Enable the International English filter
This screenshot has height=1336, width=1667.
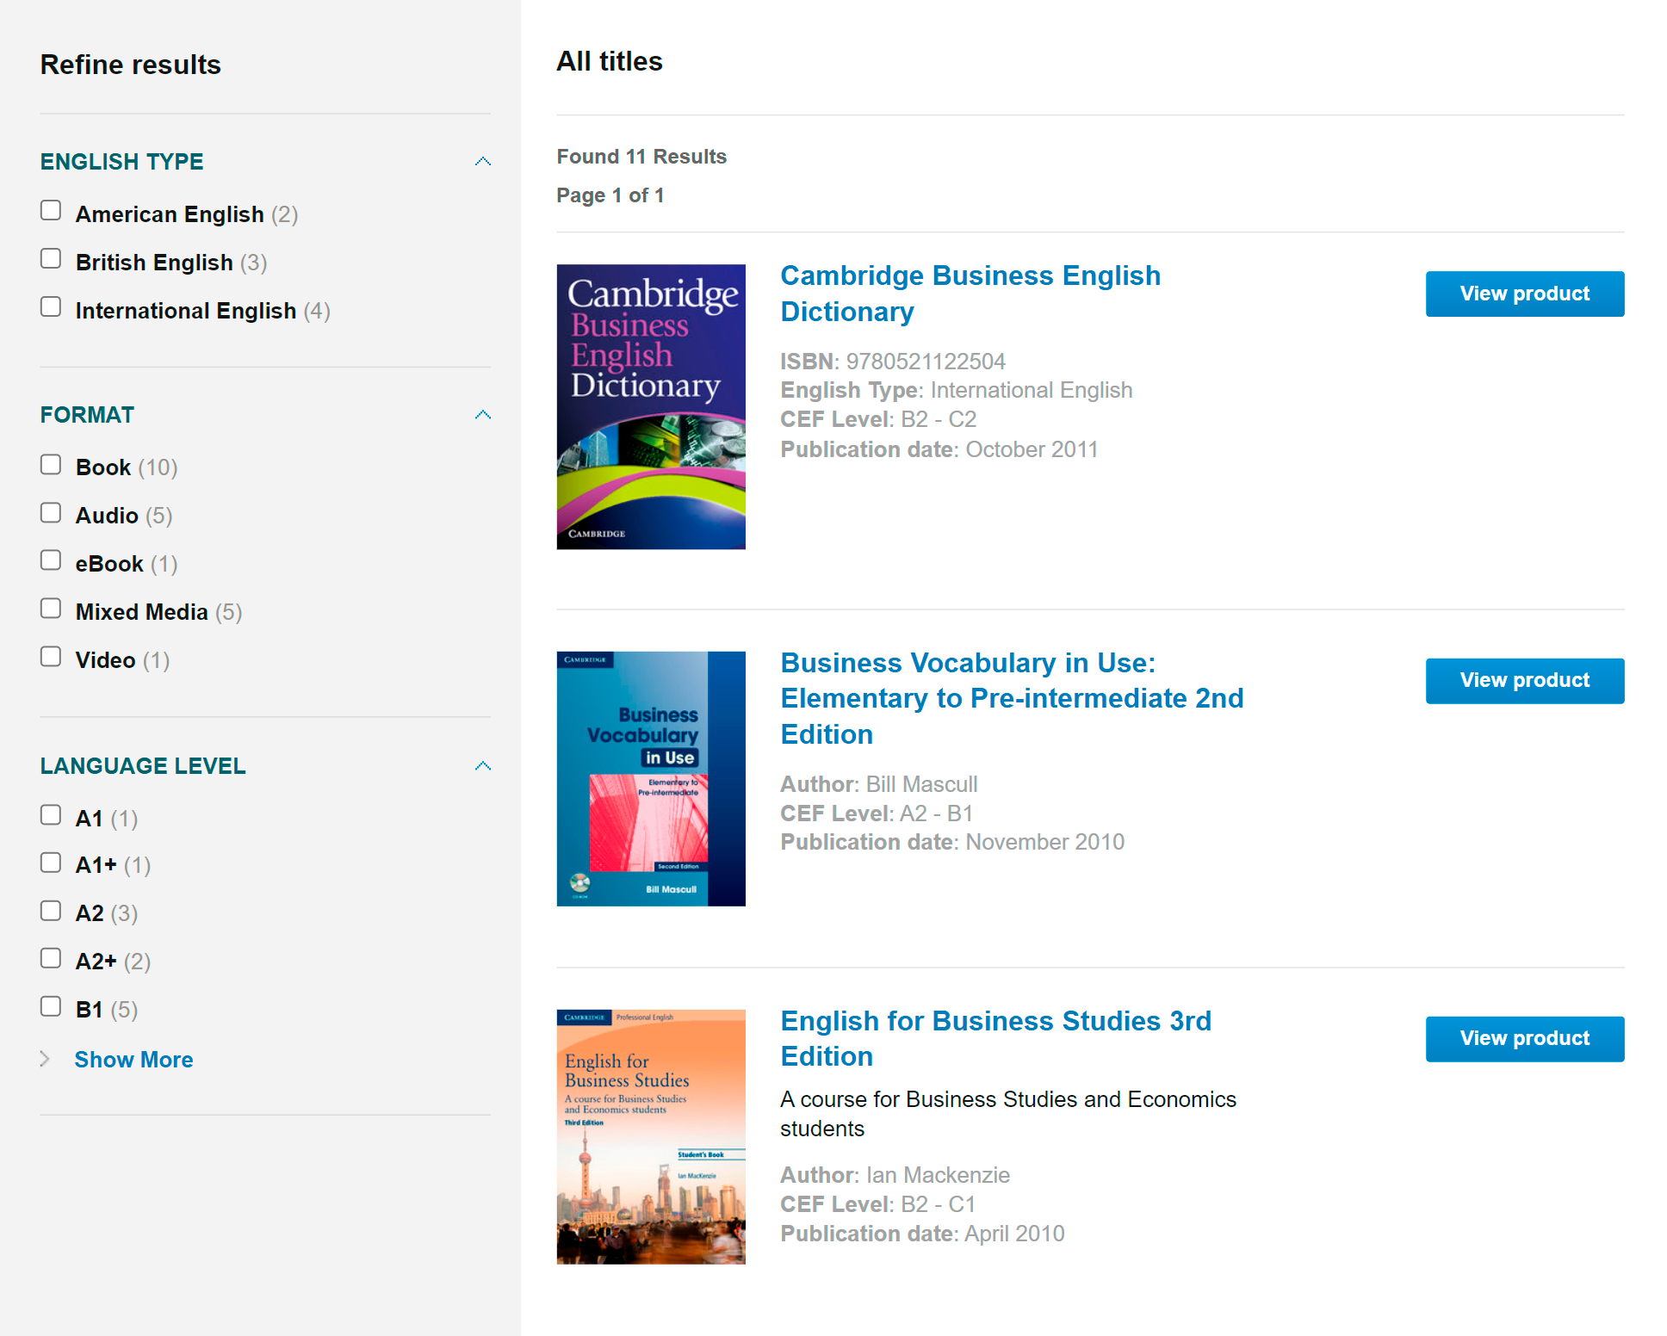click(x=51, y=307)
